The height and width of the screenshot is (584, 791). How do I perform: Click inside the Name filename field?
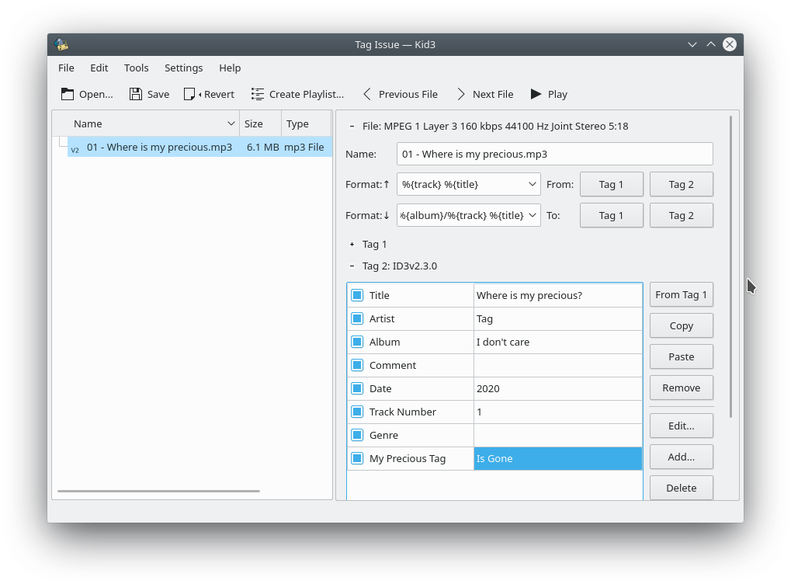[553, 154]
